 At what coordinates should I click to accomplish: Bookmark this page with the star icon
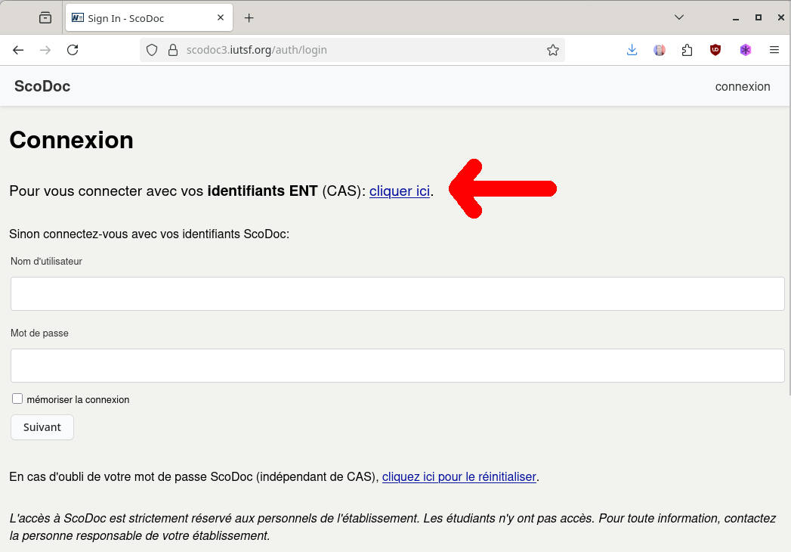point(553,50)
